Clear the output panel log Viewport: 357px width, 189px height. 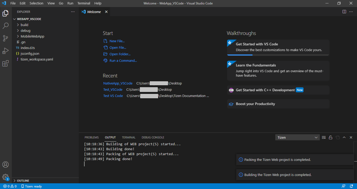[x=324, y=137]
